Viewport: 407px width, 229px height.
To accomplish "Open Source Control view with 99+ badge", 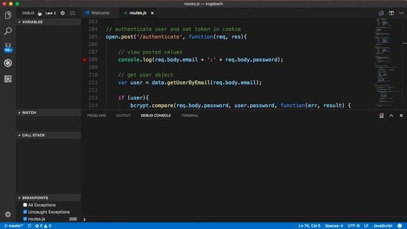I will pos(8,48).
